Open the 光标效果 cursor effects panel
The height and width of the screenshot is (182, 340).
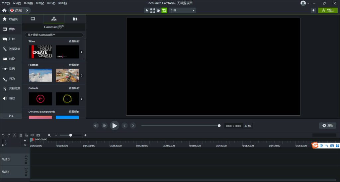click(x=11, y=89)
